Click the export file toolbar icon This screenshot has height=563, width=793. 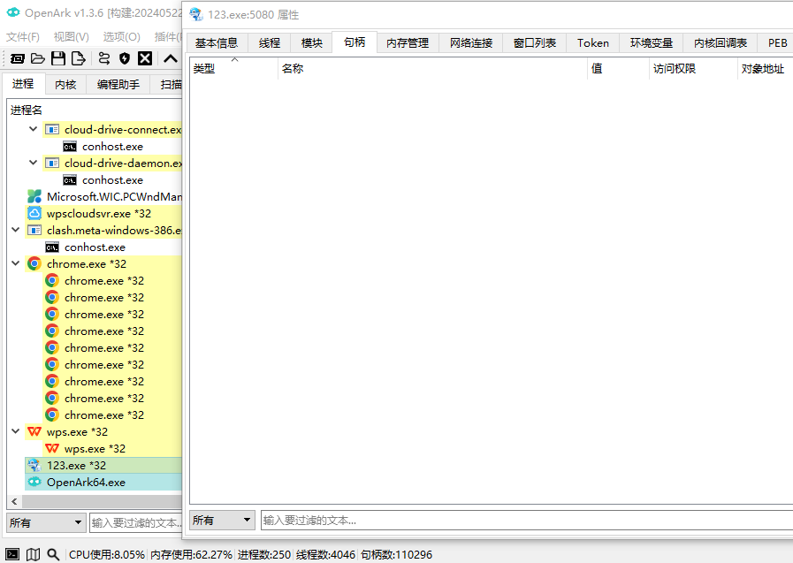[79, 59]
